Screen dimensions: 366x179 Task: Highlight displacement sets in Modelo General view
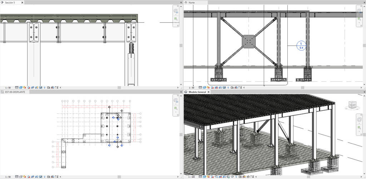tap(248, 177)
